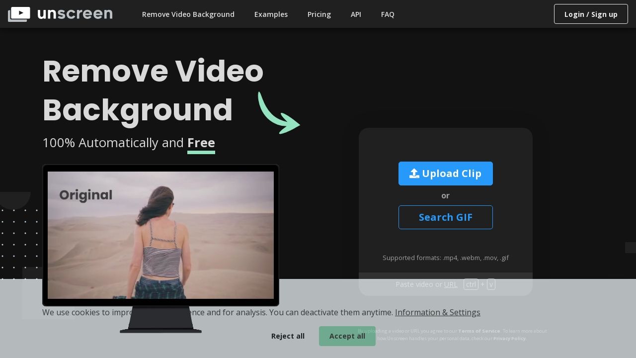The width and height of the screenshot is (636, 358).
Task: Click the Original video preview on monitor
Action: click(160, 235)
